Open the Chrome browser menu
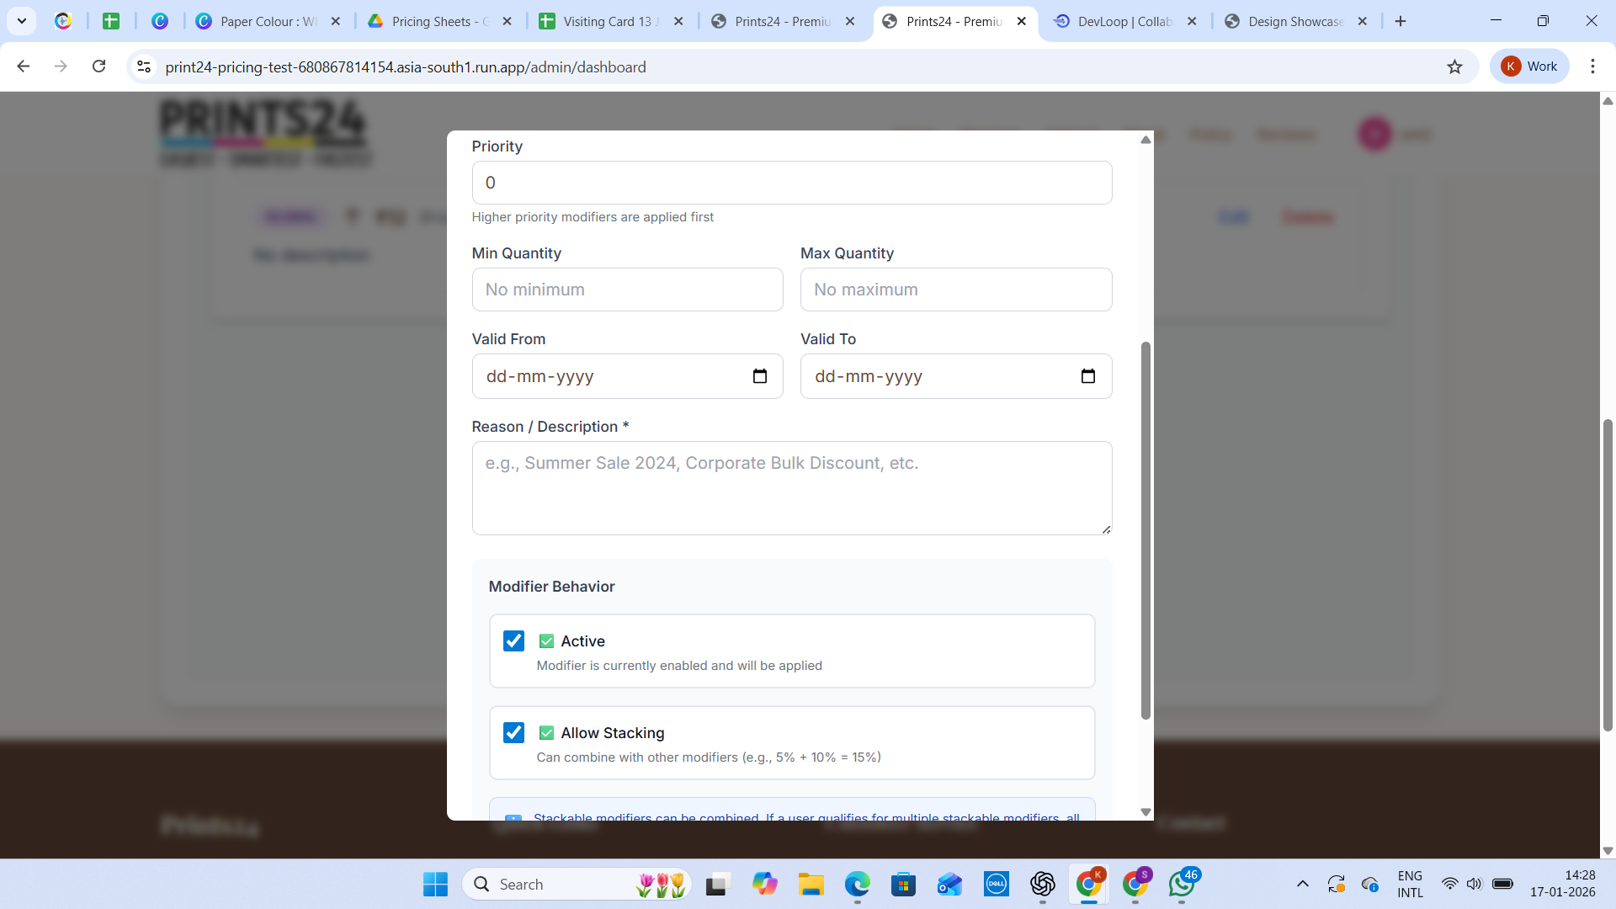Viewport: 1616px width, 909px height. tap(1592, 66)
